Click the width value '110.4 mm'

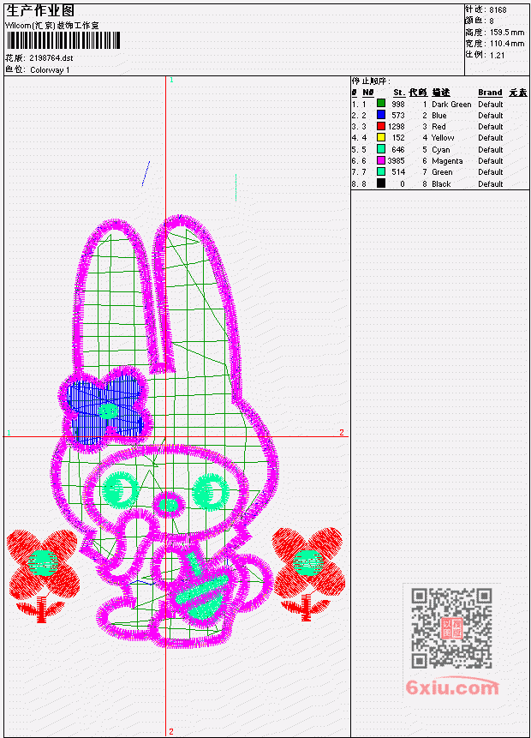pyautogui.click(x=507, y=44)
